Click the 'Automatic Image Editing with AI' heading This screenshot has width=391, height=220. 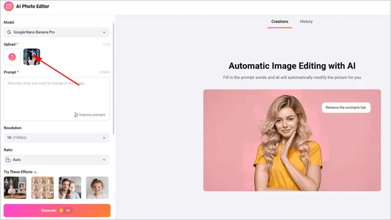(292, 66)
